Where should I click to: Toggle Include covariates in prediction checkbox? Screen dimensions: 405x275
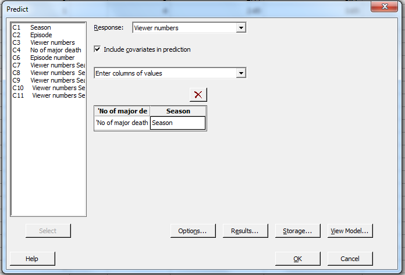(98, 50)
